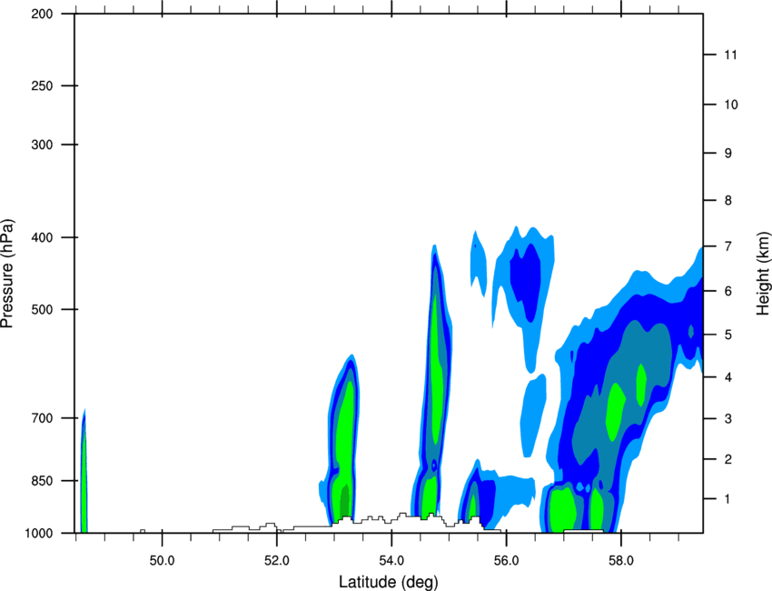Select the 850 pressure tick label
Screen dimensions: 772x591
(42, 481)
